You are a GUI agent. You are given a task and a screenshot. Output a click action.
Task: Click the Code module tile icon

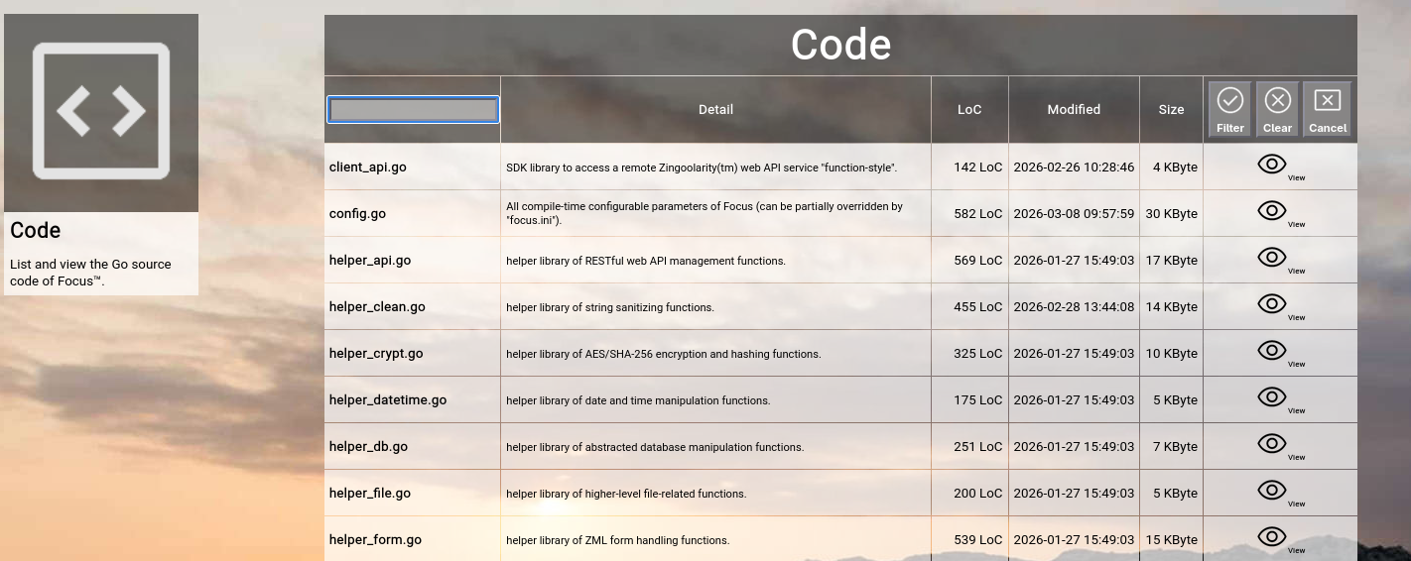[101, 112]
